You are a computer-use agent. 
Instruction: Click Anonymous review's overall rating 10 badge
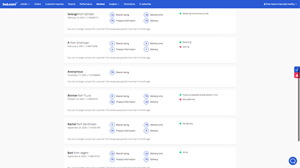(x=112, y=72)
